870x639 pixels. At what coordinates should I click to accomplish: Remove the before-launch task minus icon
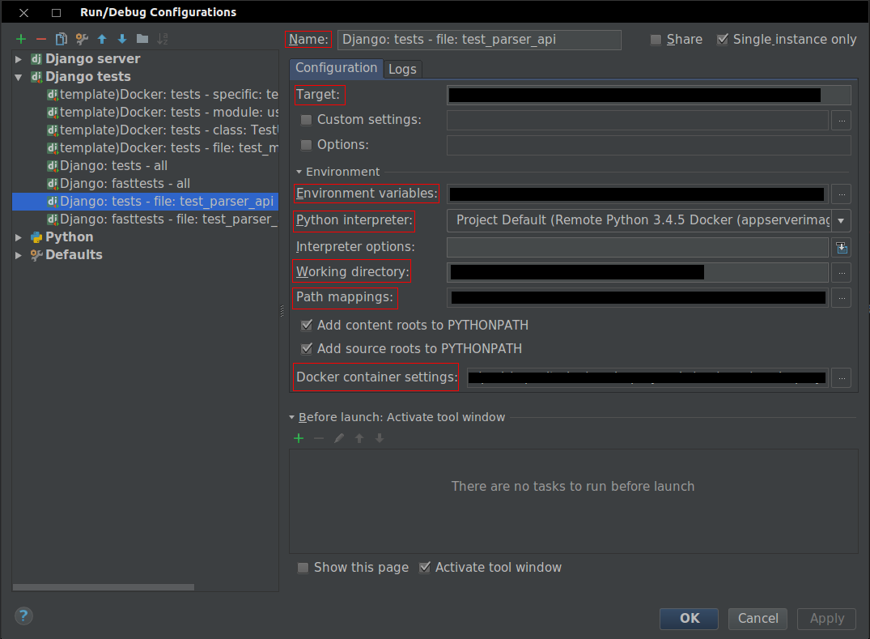(x=319, y=439)
